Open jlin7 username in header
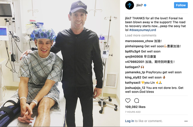This screenshot has height=127, width=193. pos(139,5)
